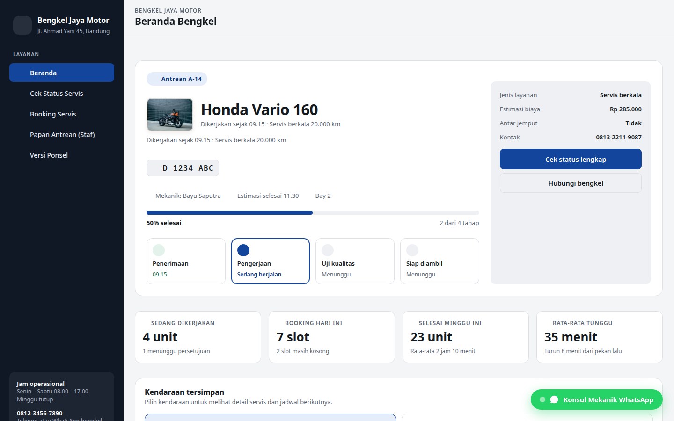Click the Hubungi bengkel button
This screenshot has height=421, width=674.
pyautogui.click(x=571, y=183)
